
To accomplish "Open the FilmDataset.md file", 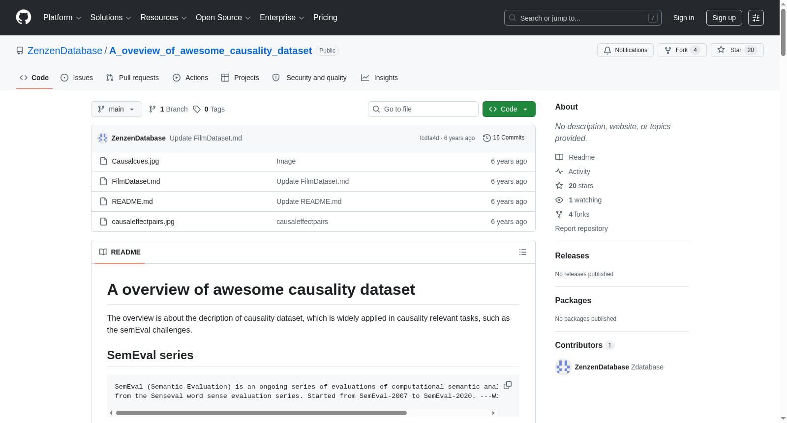I will [x=136, y=181].
